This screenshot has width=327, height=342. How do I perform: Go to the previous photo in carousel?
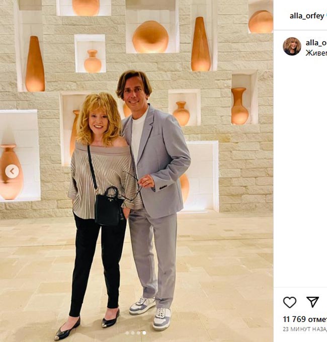(x=12, y=172)
